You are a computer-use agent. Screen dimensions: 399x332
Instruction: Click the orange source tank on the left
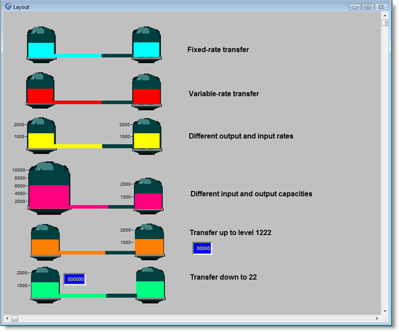45,241
